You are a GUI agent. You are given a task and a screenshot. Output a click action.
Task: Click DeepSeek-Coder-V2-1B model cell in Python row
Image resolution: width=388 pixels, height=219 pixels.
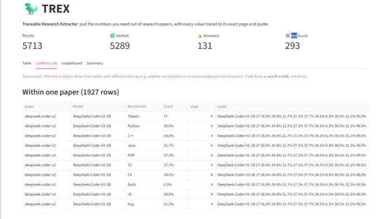(x=98, y=126)
